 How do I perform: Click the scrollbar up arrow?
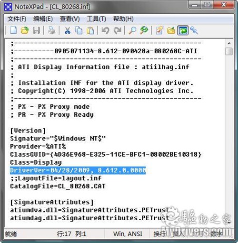(228, 43)
